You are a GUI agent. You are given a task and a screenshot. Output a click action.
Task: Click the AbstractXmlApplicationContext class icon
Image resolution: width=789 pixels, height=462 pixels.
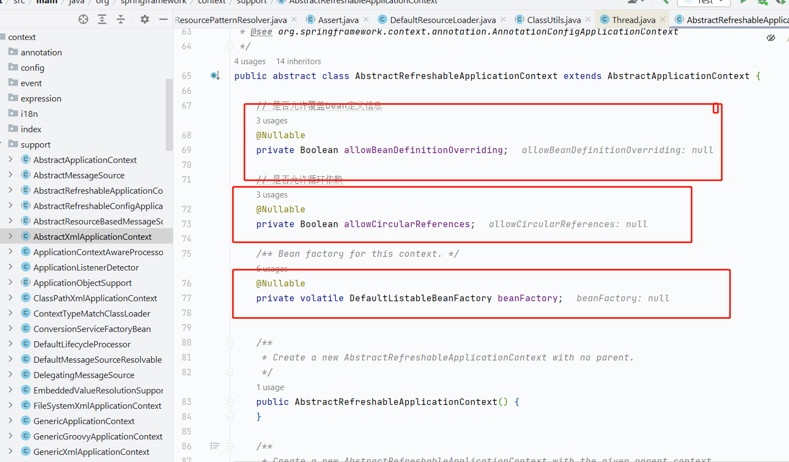[x=25, y=236]
